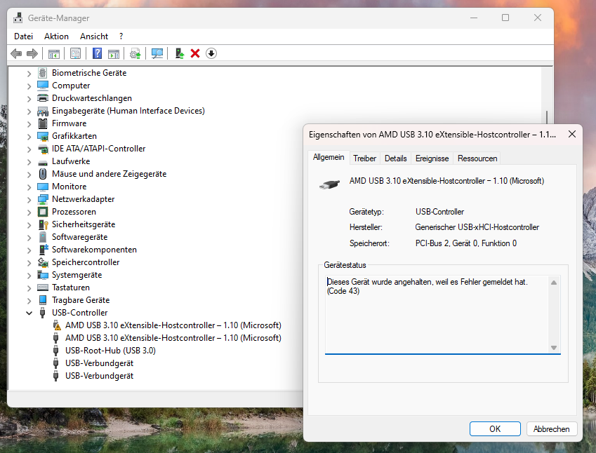Click the Softwarekomponenten puzzle icon
This screenshot has width=596, height=453.
click(44, 250)
